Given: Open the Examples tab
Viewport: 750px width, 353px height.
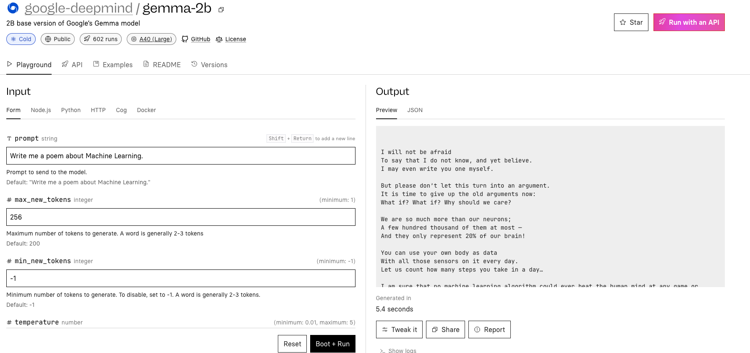Looking at the screenshot, I should [x=113, y=65].
